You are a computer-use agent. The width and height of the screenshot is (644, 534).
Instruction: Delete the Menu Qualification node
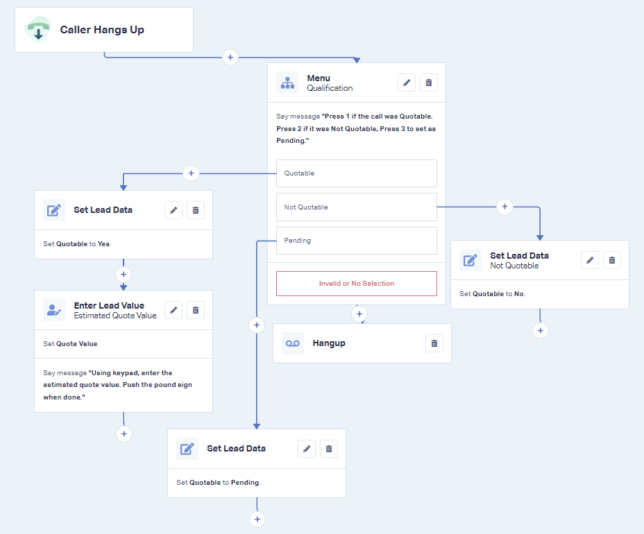click(429, 83)
